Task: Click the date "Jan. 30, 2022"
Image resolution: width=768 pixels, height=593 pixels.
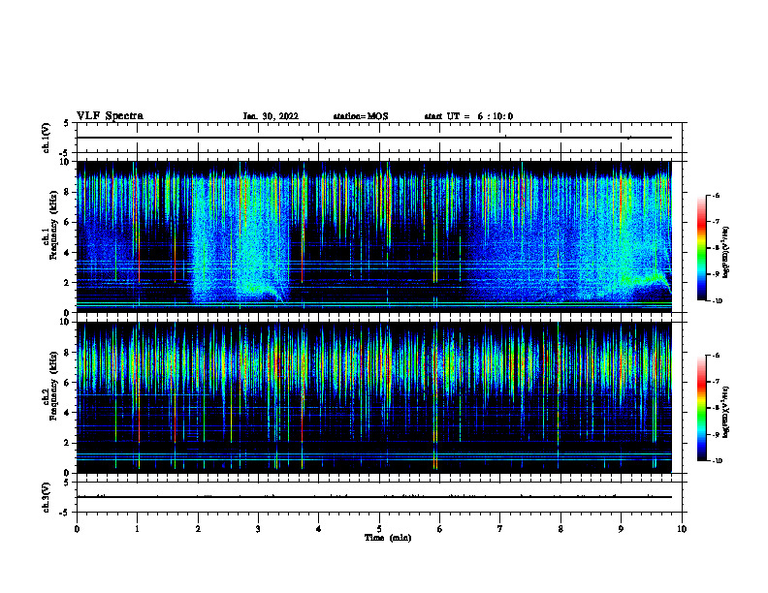Action: point(271,116)
